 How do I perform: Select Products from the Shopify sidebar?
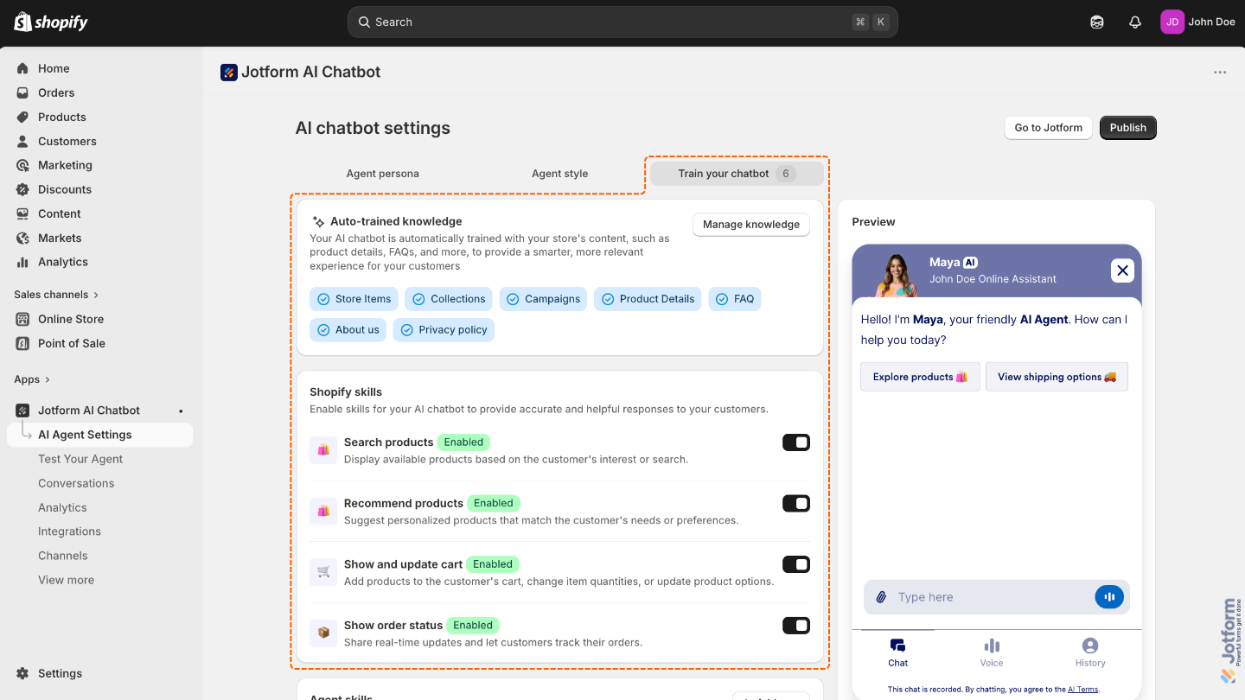coord(61,117)
